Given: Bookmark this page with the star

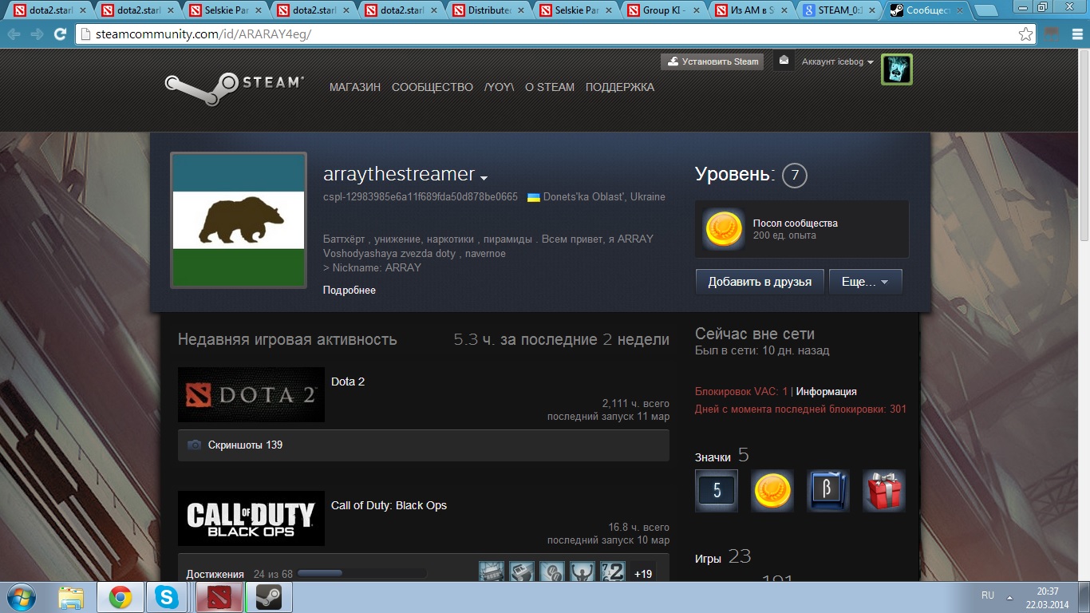Looking at the screenshot, I should (1025, 34).
